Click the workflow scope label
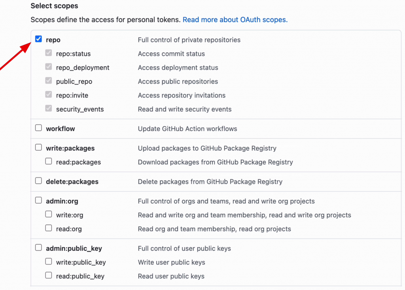This screenshot has width=405, height=290. tap(60, 129)
